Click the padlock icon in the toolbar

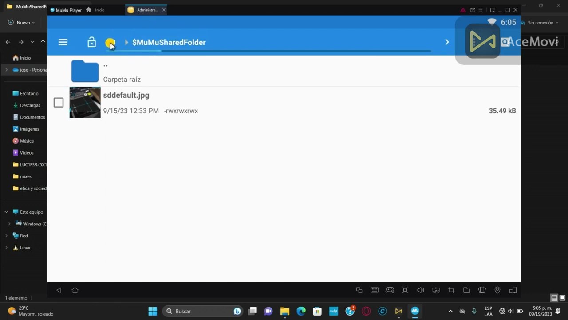point(91,42)
